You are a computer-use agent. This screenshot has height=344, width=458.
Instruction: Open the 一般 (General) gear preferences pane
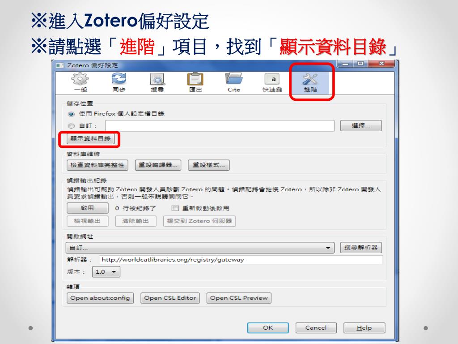click(81, 82)
